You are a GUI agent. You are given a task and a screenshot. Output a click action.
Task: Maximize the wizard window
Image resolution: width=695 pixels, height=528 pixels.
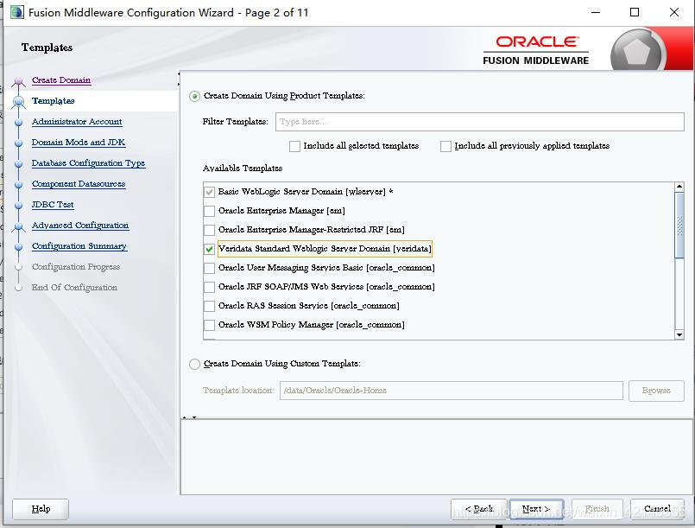tap(635, 12)
